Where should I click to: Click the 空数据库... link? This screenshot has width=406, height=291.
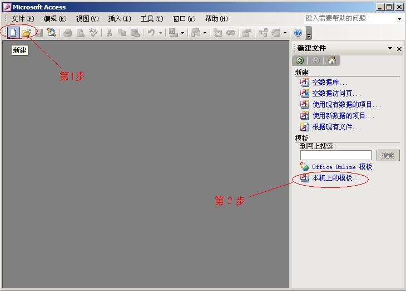click(330, 83)
